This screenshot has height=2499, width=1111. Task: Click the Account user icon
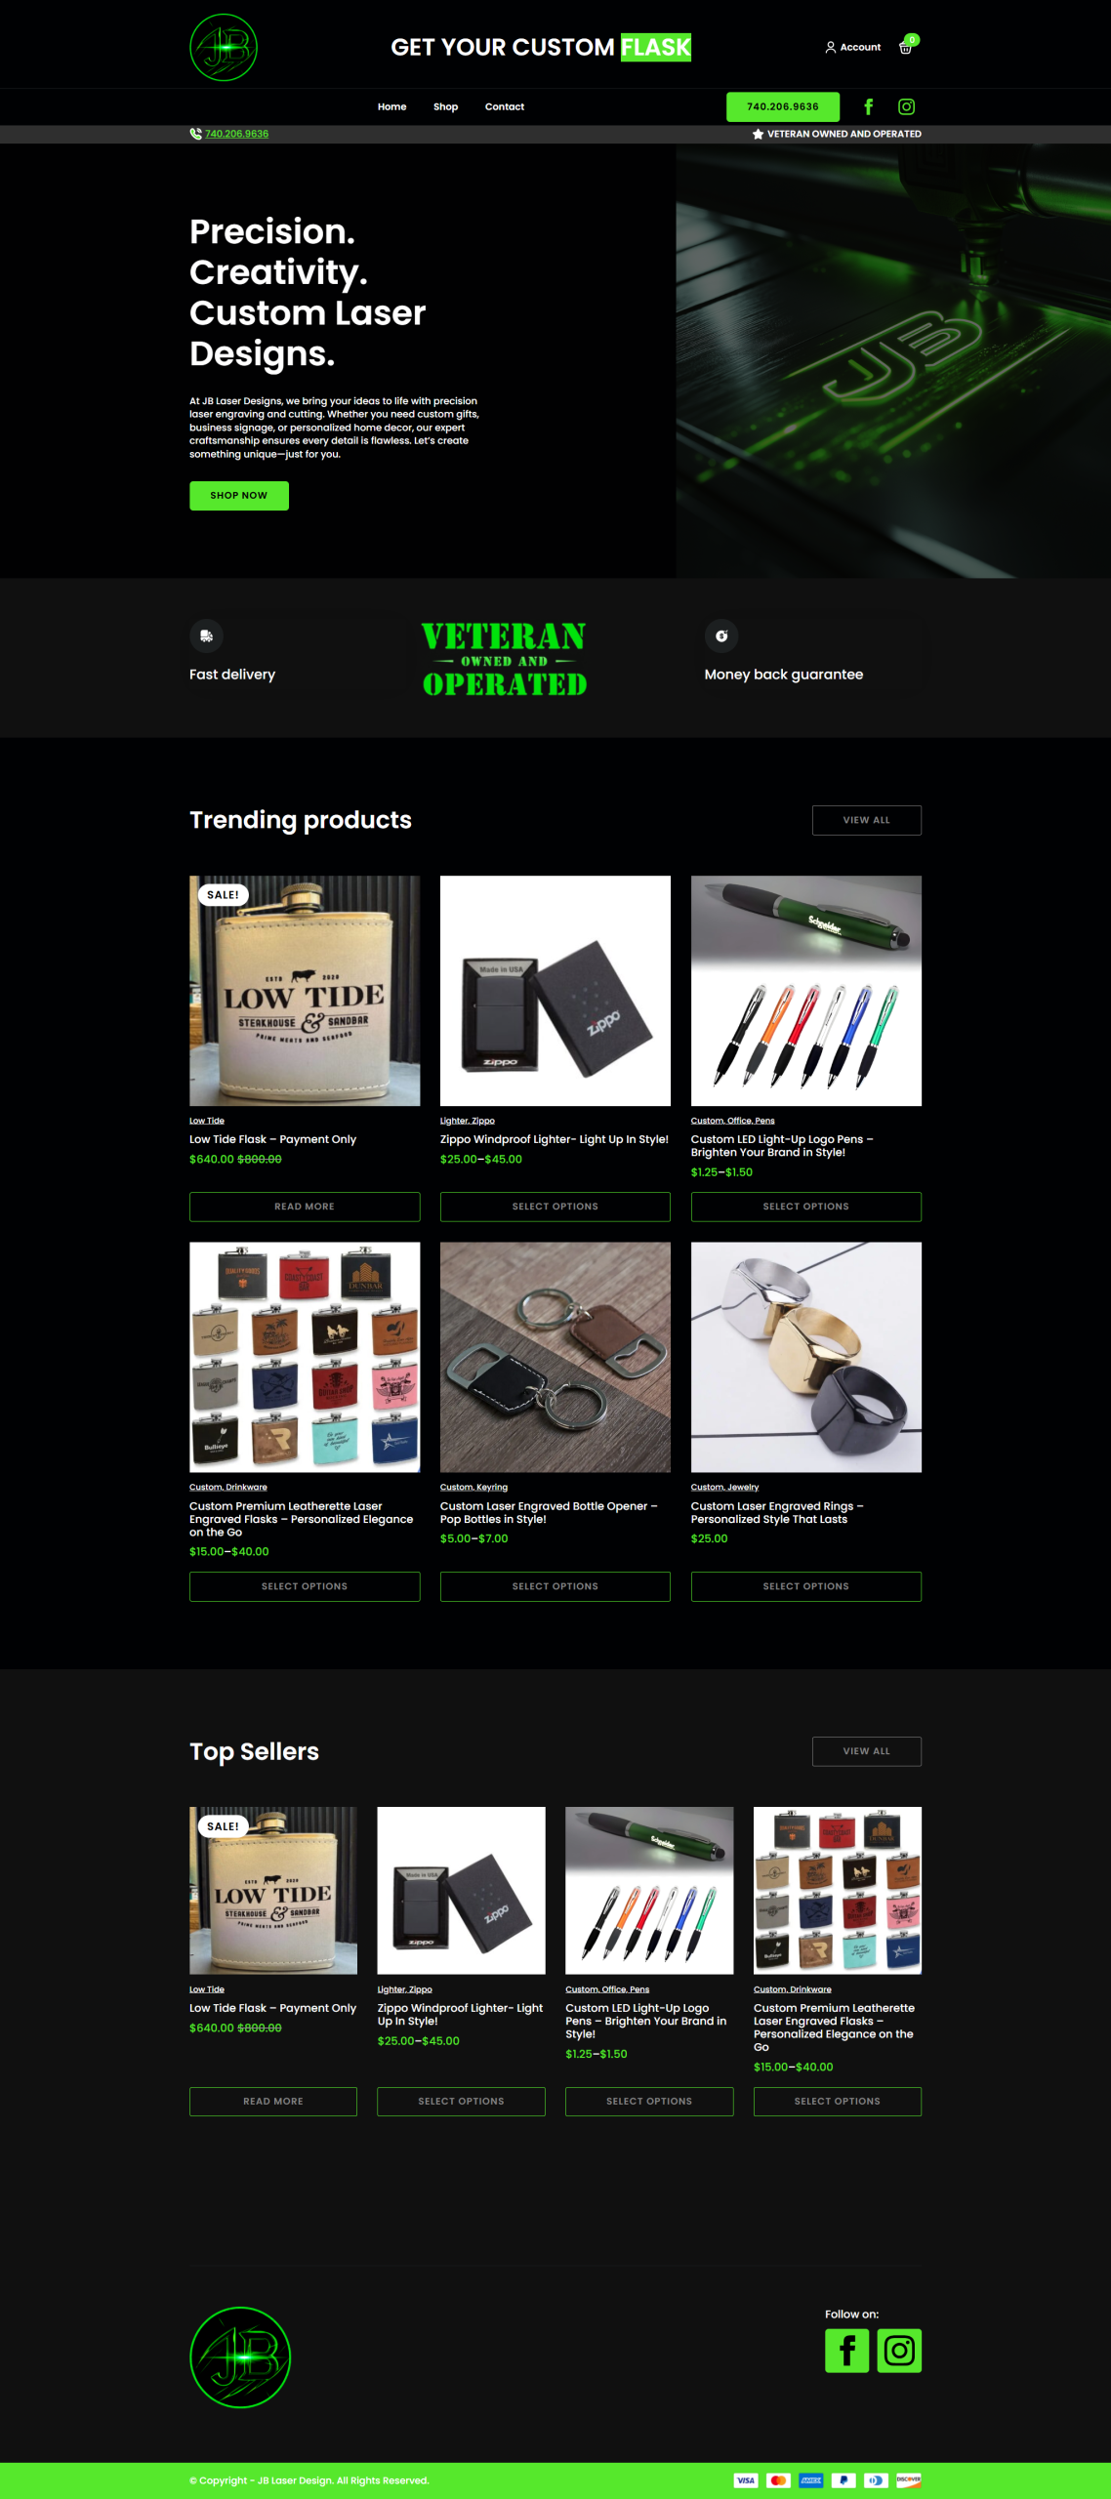[831, 47]
